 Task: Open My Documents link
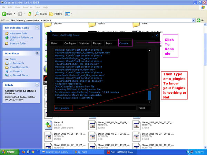click(17, 63)
